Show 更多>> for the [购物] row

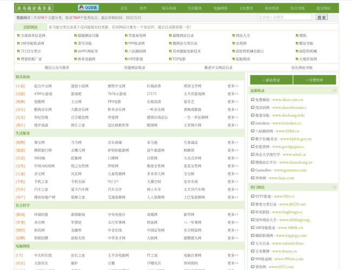[232, 142]
